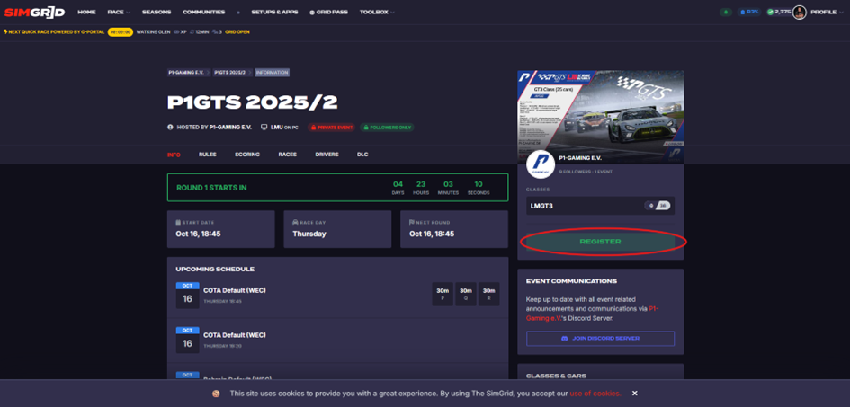Image resolution: width=850 pixels, height=407 pixels.
Task: Switch to the Drivers tab
Action: [327, 155]
